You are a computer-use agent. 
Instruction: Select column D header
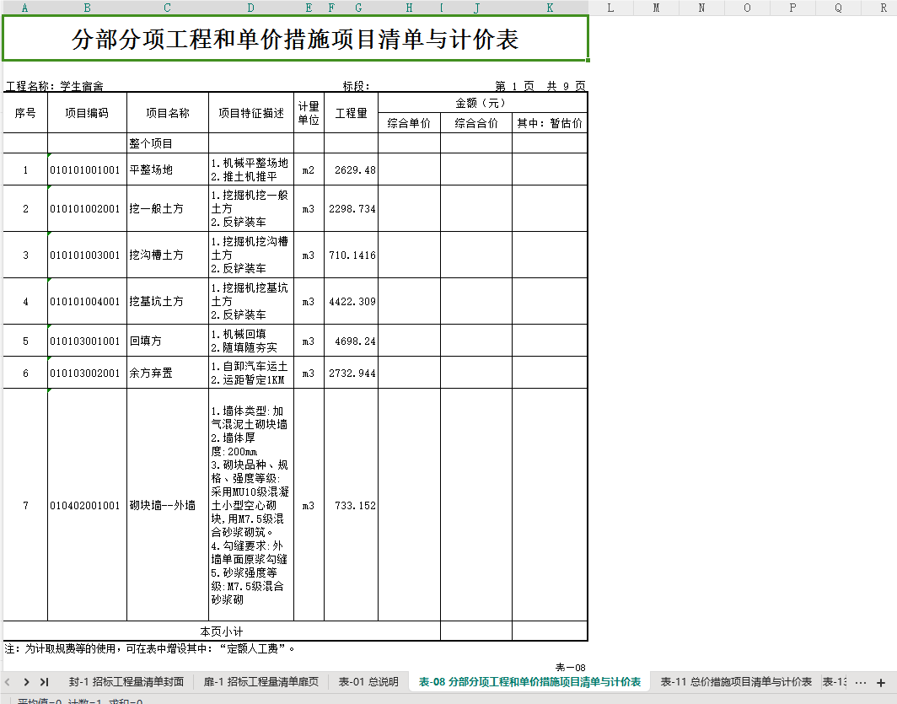(251, 8)
